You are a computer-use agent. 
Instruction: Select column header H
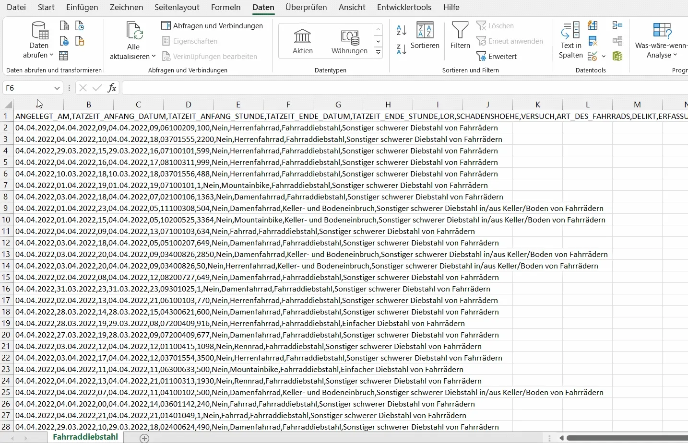pos(388,105)
